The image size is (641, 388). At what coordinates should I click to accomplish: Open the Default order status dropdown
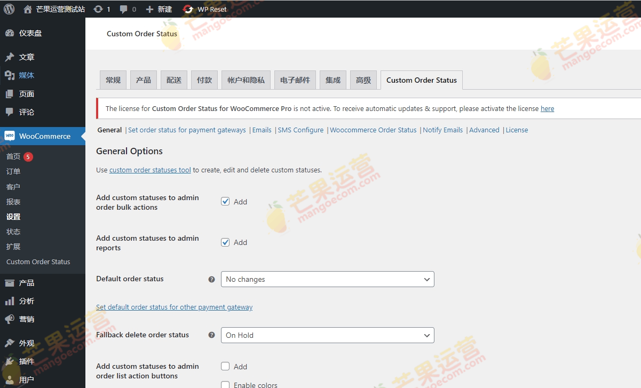[x=327, y=279]
